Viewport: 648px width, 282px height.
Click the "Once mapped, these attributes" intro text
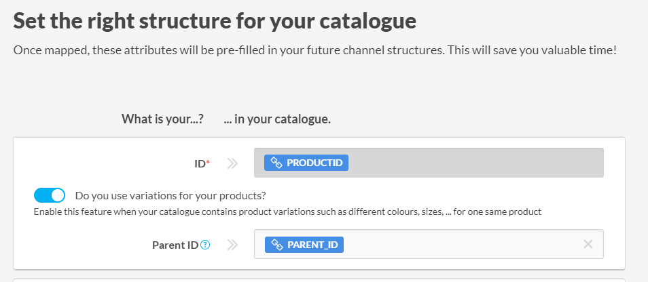(x=314, y=51)
